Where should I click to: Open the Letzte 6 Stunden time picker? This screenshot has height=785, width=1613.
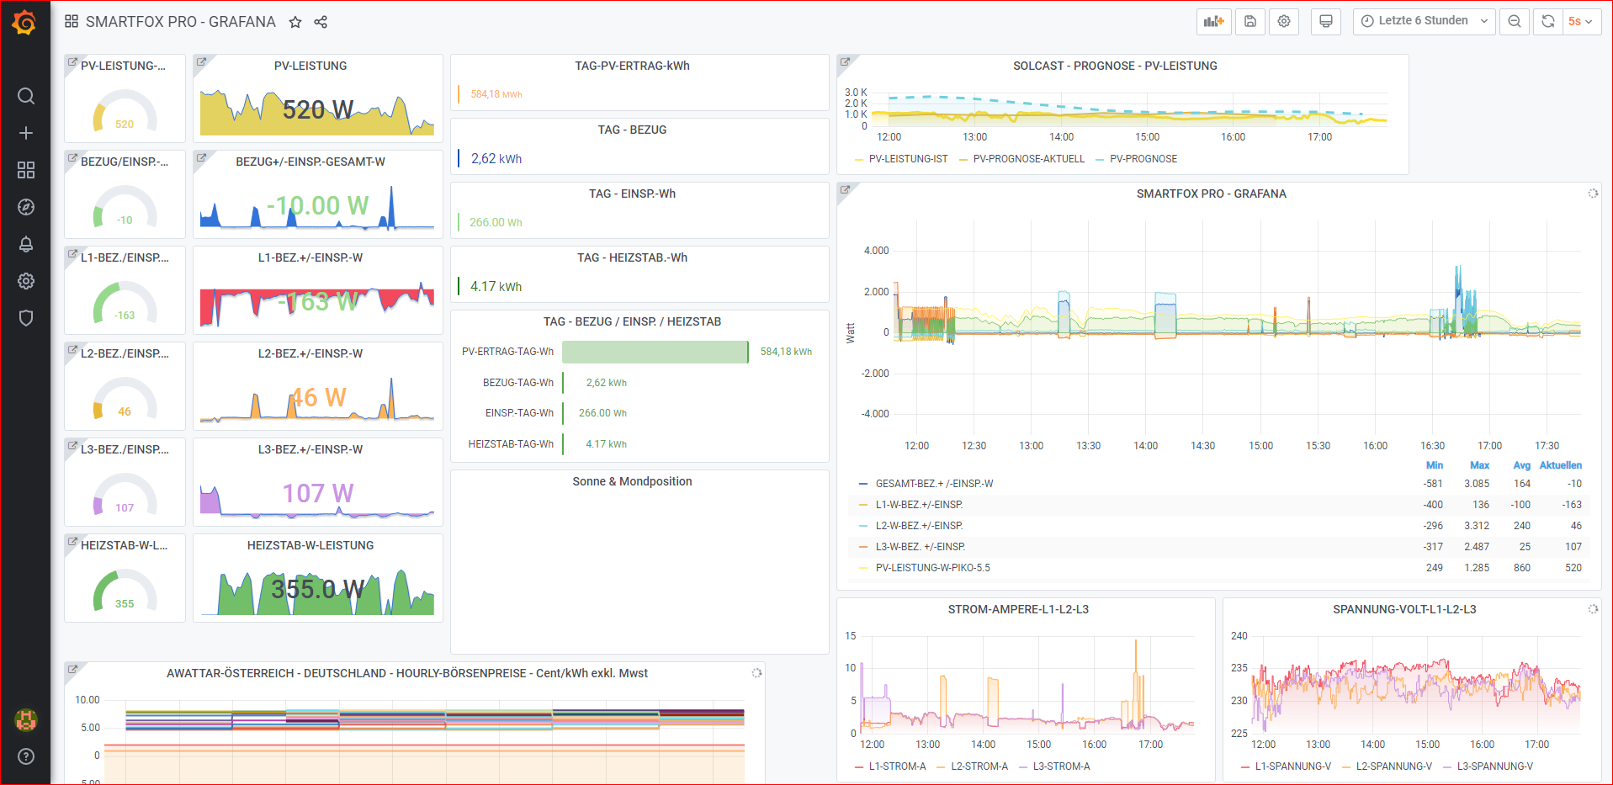(1424, 21)
